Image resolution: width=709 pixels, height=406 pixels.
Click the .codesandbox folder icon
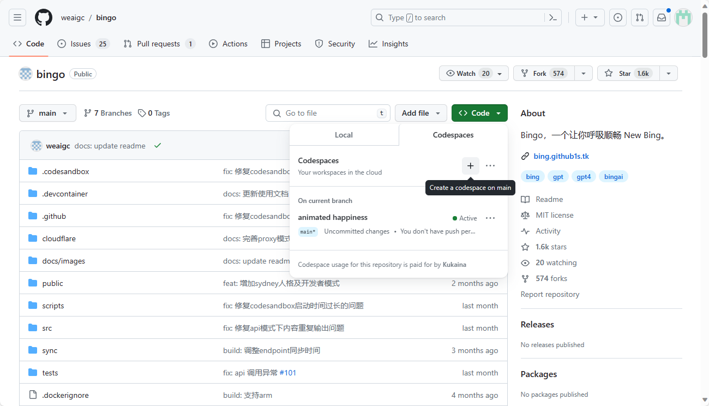pyautogui.click(x=33, y=171)
